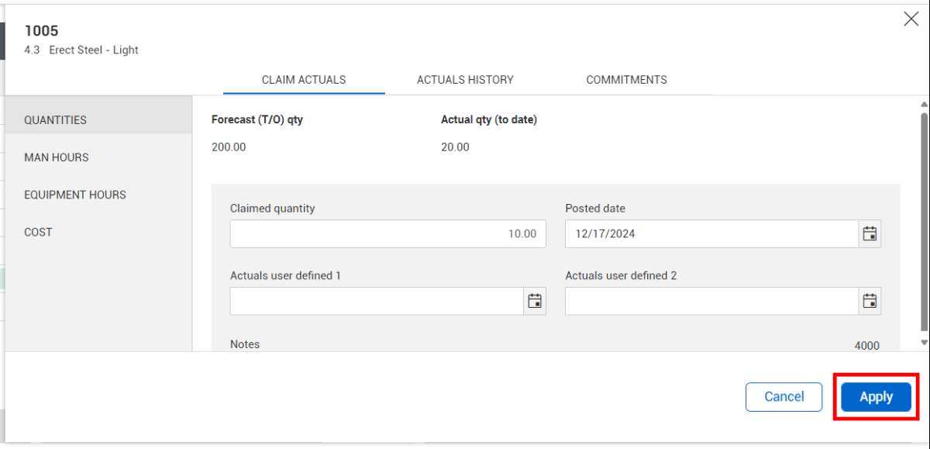Select the Claim Actuals tab
The height and width of the screenshot is (449, 930).
click(x=304, y=80)
